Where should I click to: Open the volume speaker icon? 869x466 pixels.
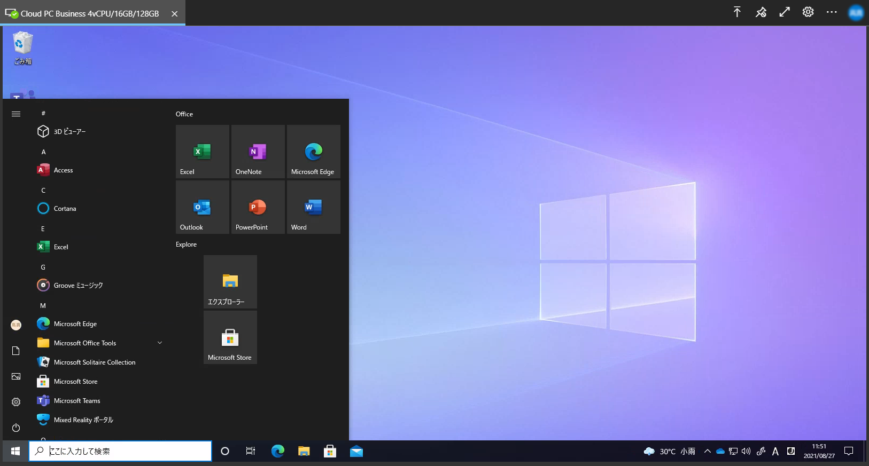click(746, 451)
